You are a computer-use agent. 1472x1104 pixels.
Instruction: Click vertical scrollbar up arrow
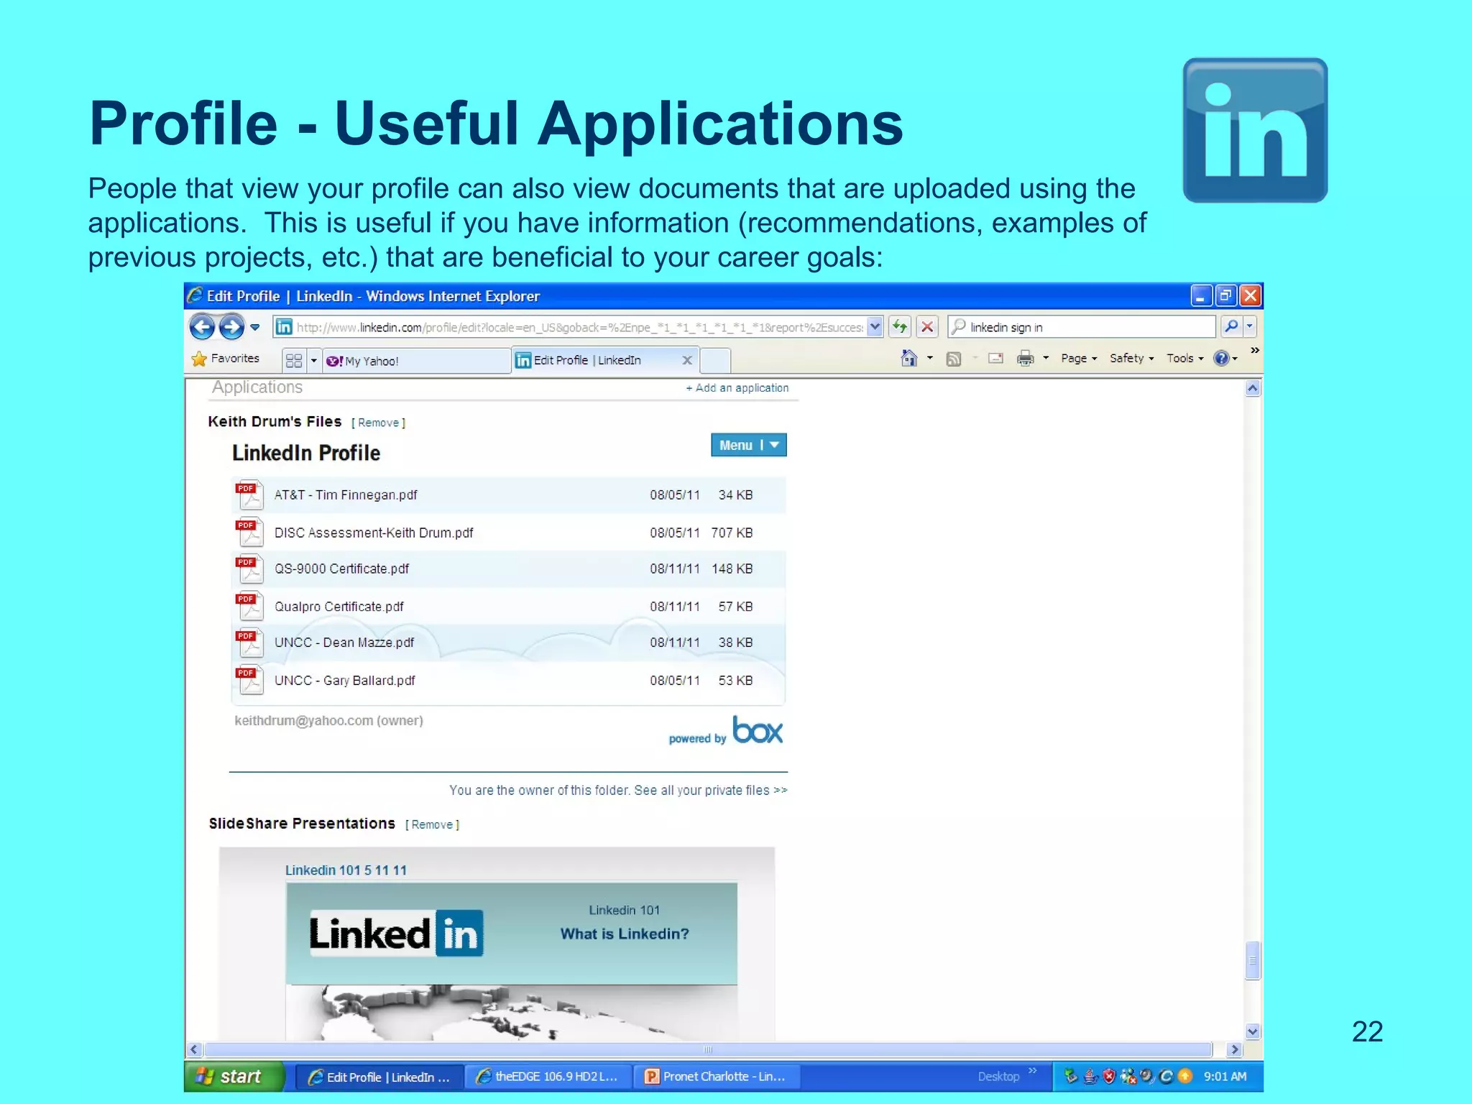click(x=1253, y=389)
